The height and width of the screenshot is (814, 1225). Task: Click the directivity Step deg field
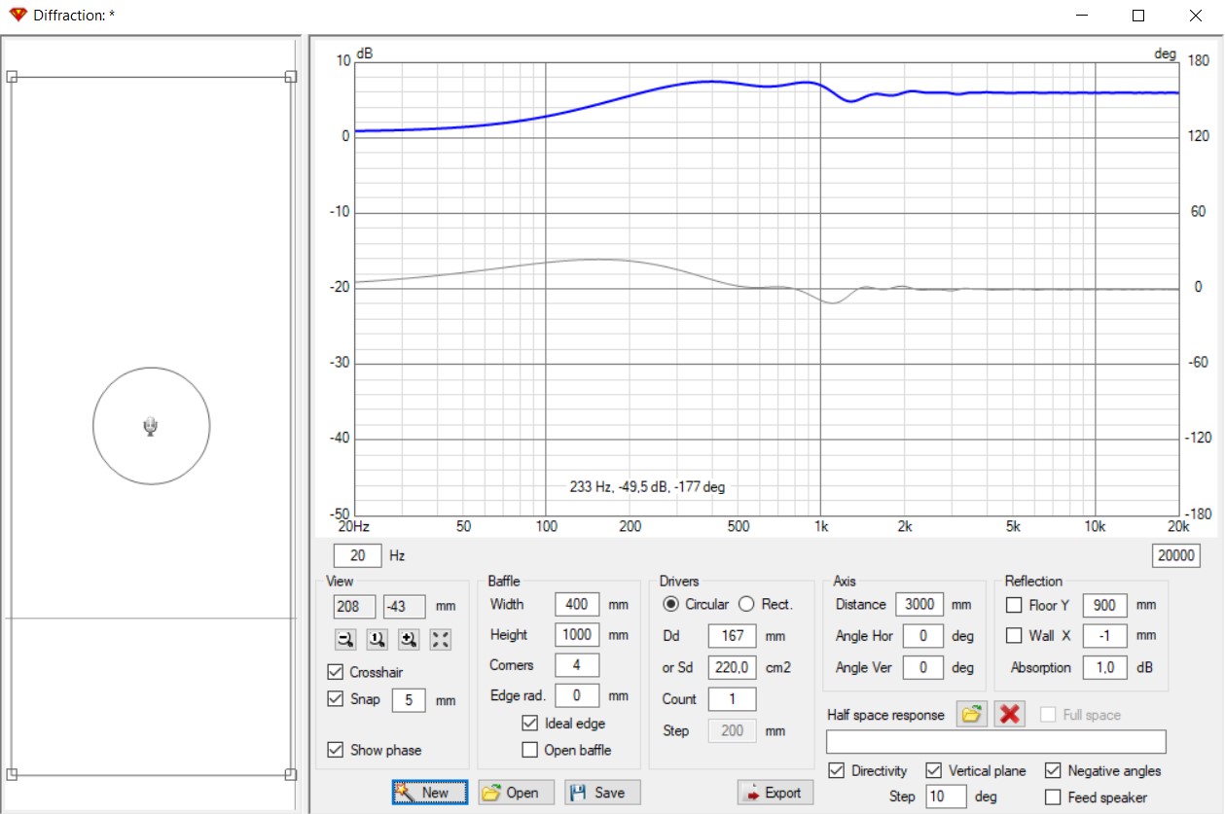pos(946,796)
